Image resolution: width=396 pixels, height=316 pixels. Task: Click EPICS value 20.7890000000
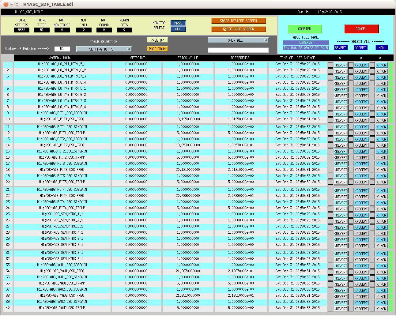(188, 196)
